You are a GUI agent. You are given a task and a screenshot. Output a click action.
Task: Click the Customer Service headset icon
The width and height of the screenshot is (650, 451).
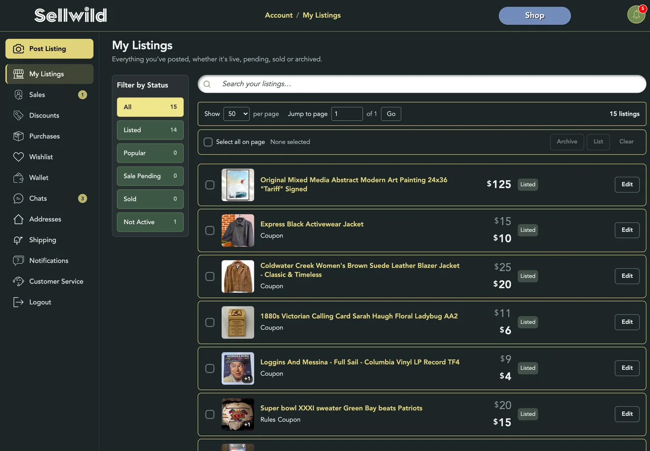[18, 282]
